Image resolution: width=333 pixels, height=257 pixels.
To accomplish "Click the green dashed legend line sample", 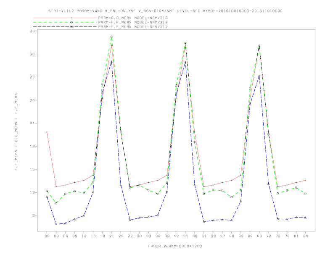I will coord(65,22).
